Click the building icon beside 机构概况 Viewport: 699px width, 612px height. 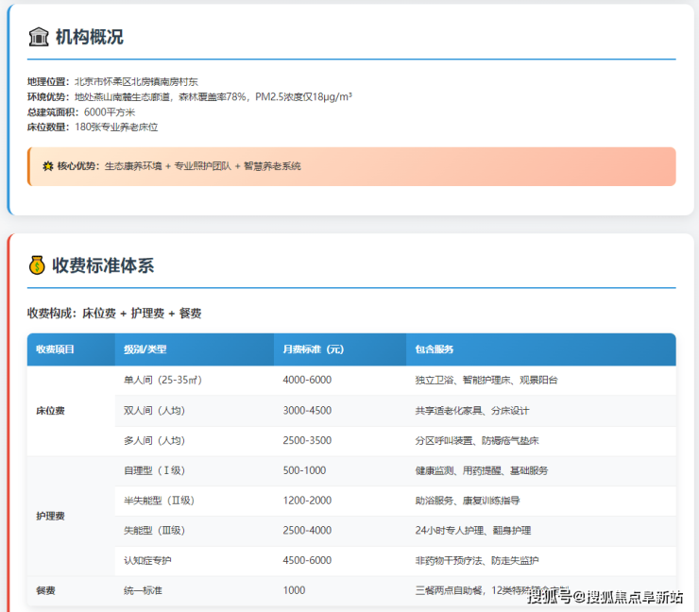(39, 37)
